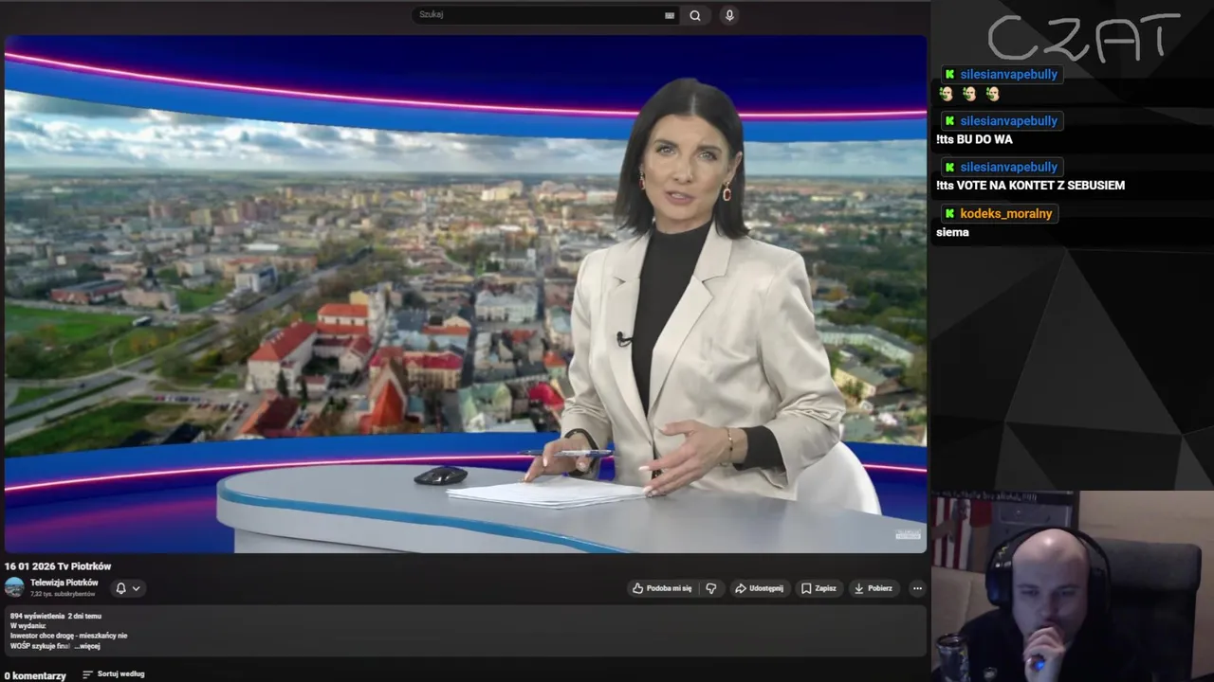Click chat message !tts VOTE NA KONTET Z SEBUSIEM
Screen dimensions: 1214x682
pos(1030,186)
